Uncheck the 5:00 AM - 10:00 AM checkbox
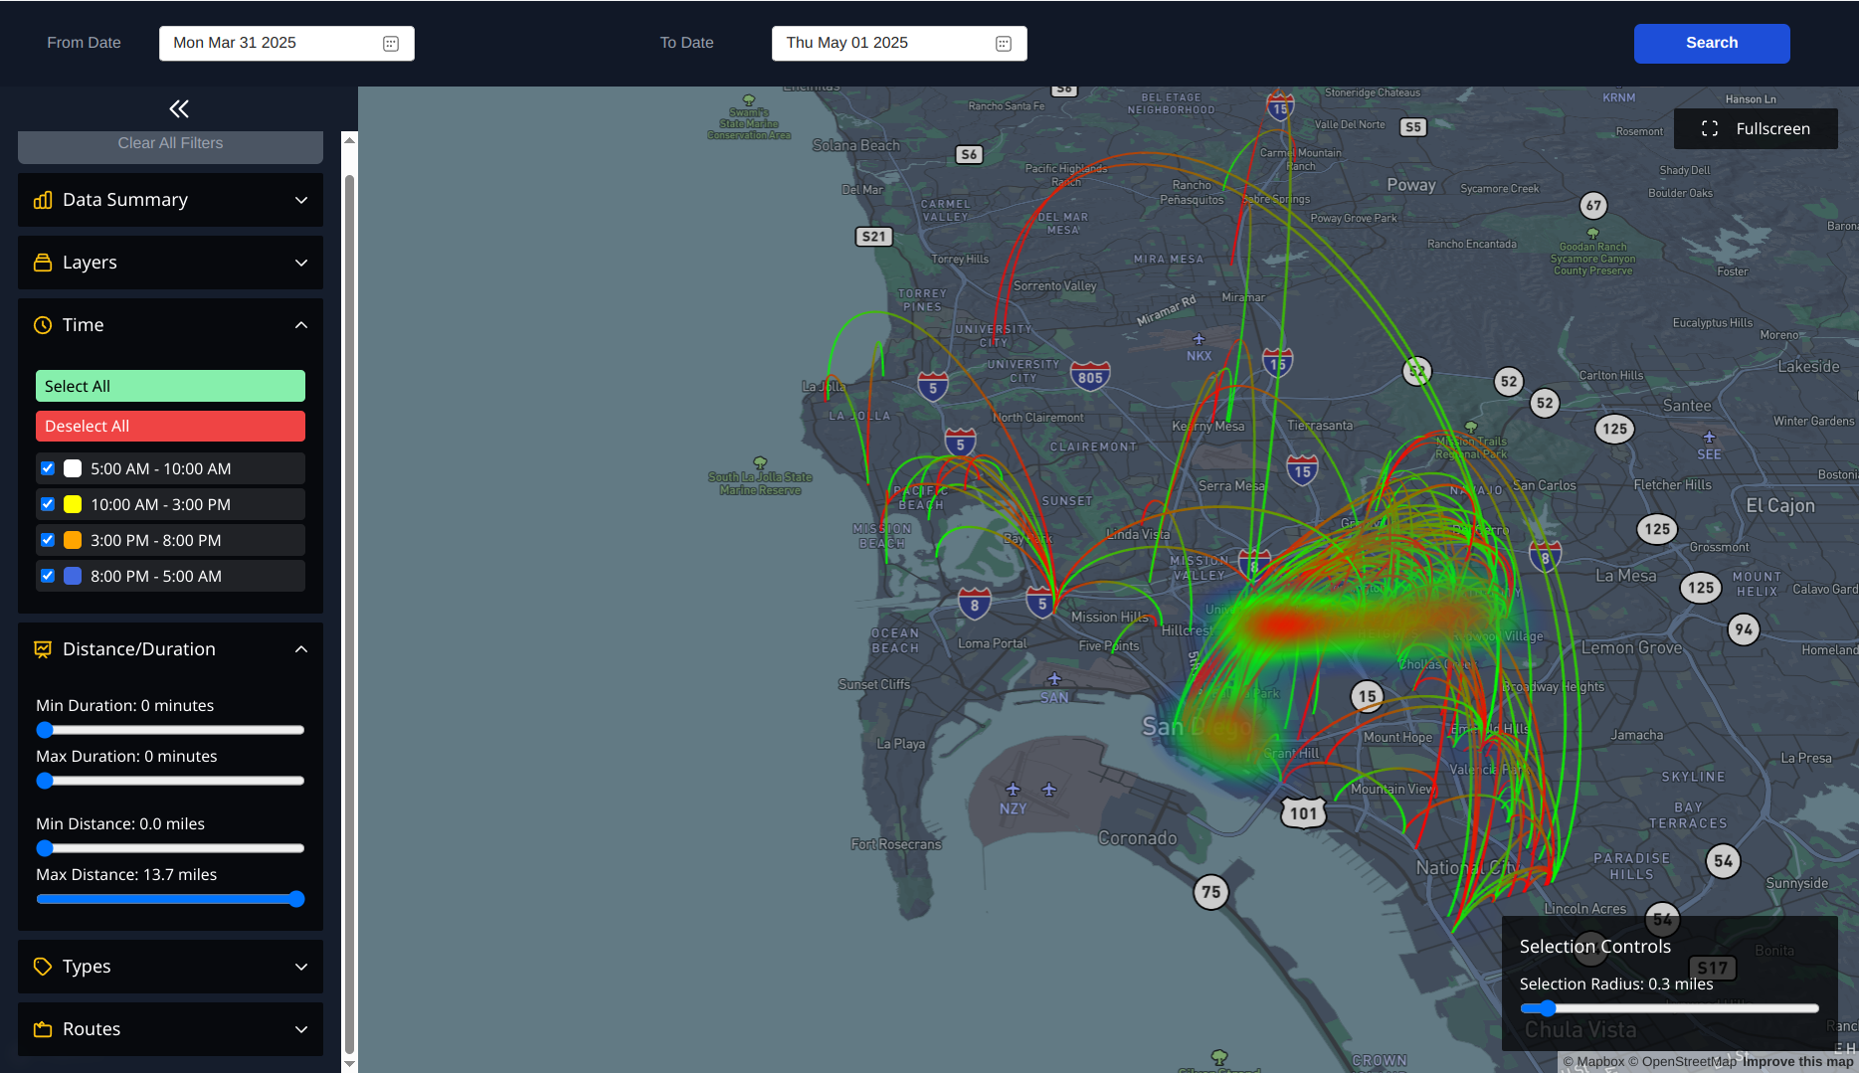1859x1073 pixels. 48,468
